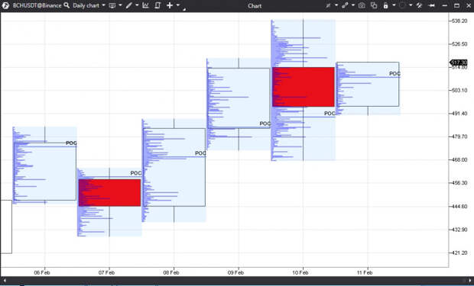This screenshot has height=286, width=474.
Task: Open the indicators chart icon
Action: [146, 5]
